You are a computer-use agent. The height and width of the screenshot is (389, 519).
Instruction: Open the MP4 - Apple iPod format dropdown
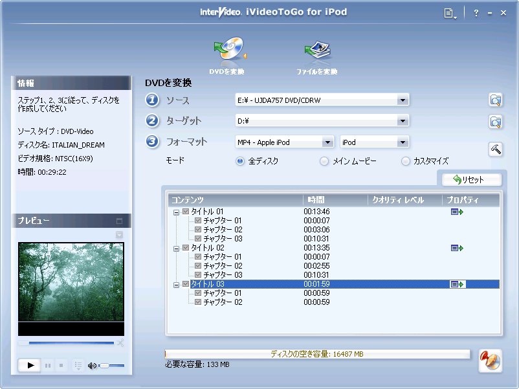[x=327, y=142]
